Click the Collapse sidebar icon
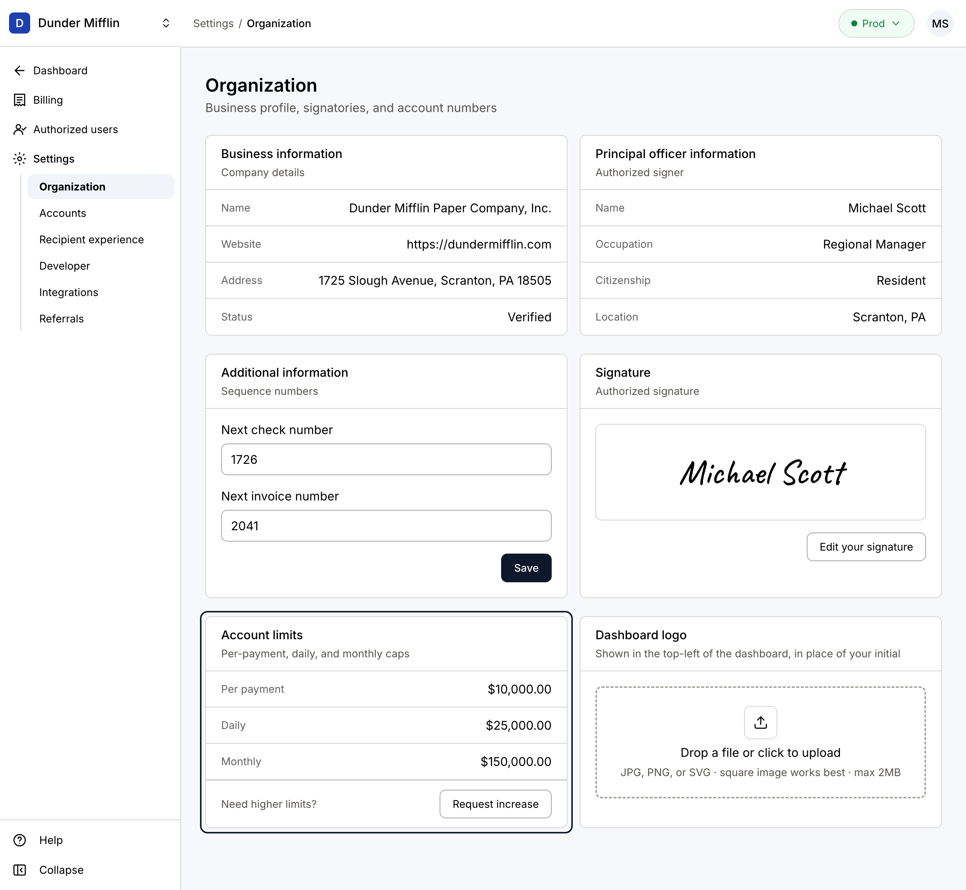 point(20,870)
